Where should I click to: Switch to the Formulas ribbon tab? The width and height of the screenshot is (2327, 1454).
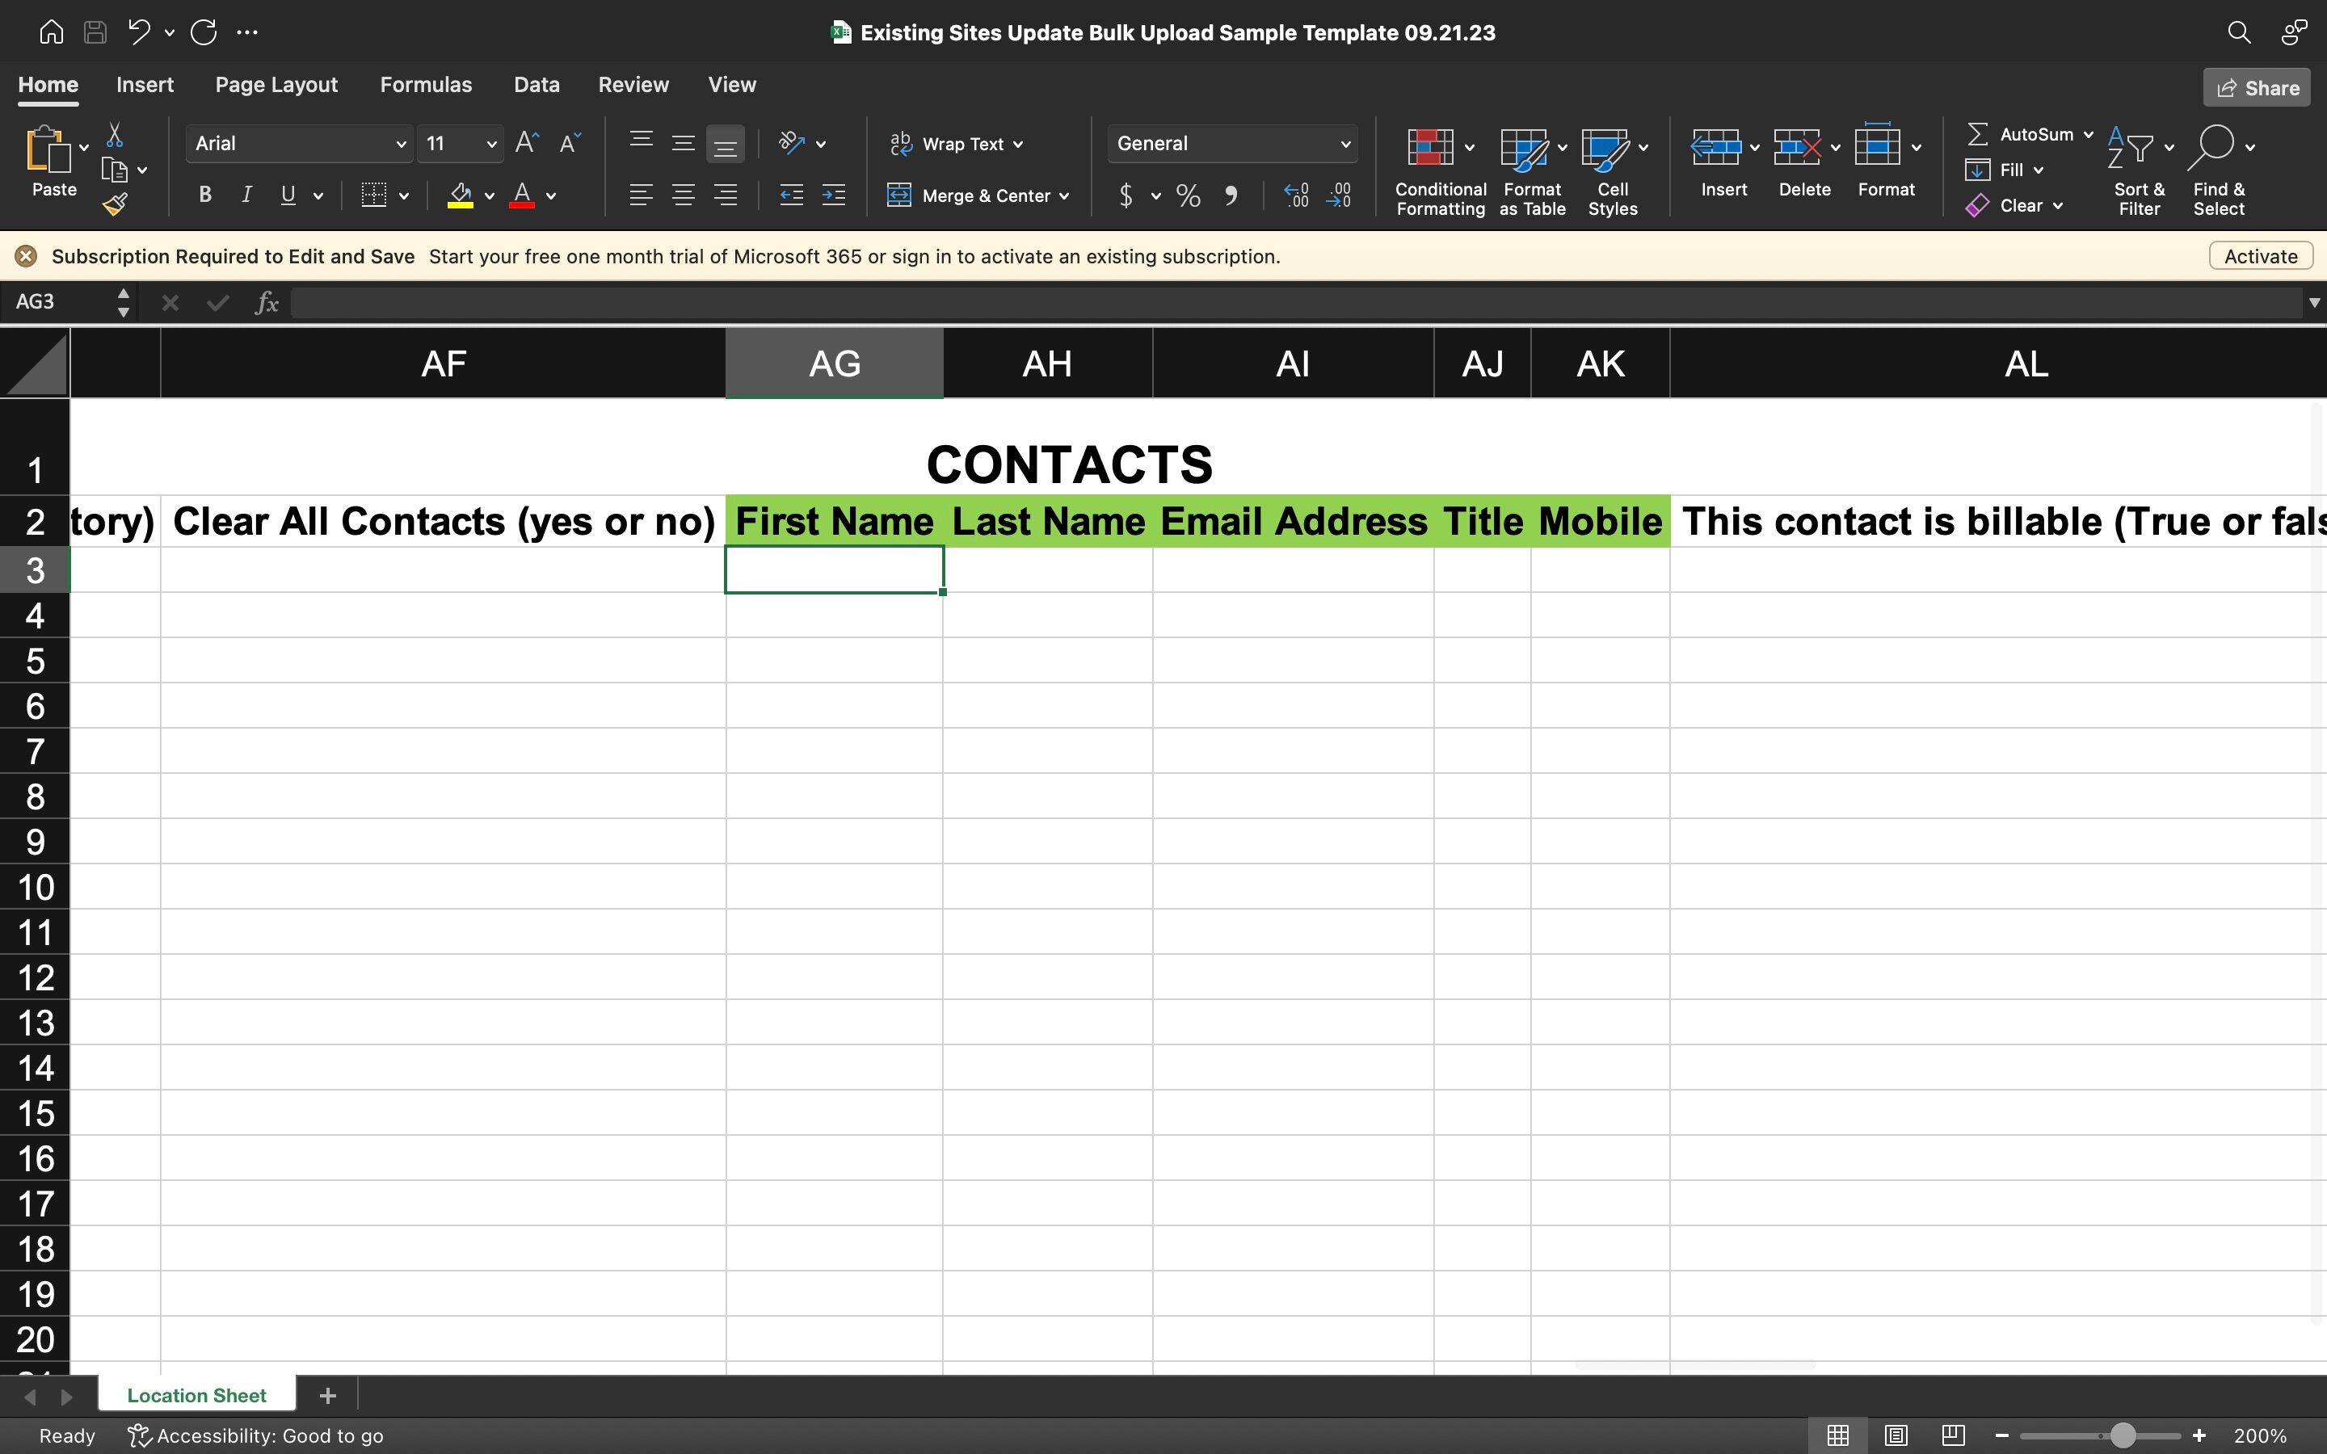coord(425,85)
